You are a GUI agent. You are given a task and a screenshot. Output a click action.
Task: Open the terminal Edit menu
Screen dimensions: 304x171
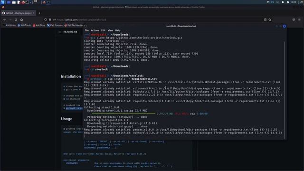click(103, 30)
